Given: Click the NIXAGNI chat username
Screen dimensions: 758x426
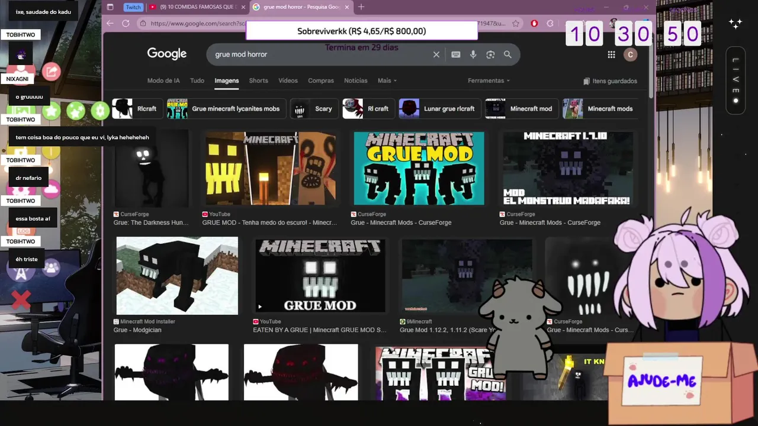Looking at the screenshot, I should 18,79.
